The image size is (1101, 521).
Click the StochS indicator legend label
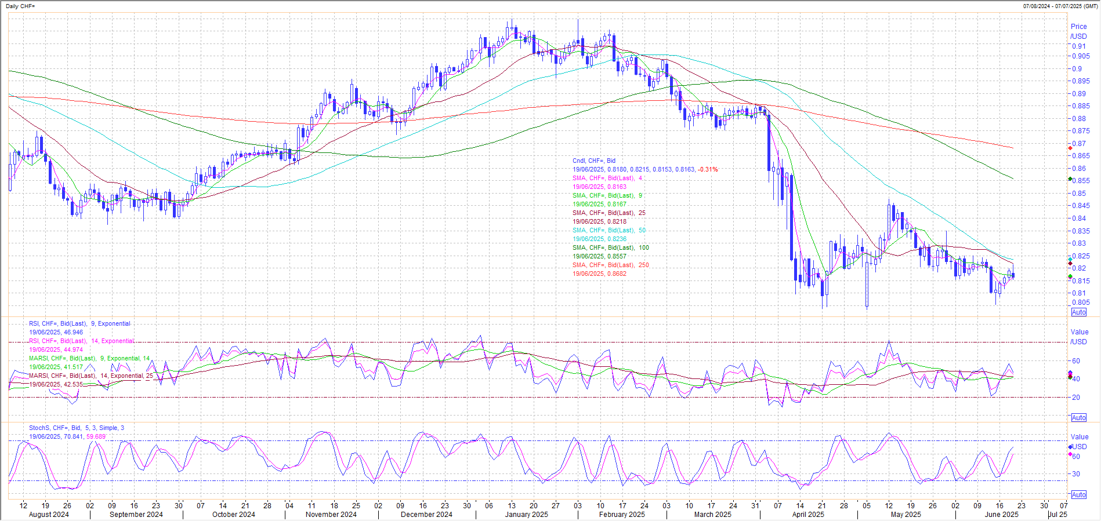(x=77, y=428)
